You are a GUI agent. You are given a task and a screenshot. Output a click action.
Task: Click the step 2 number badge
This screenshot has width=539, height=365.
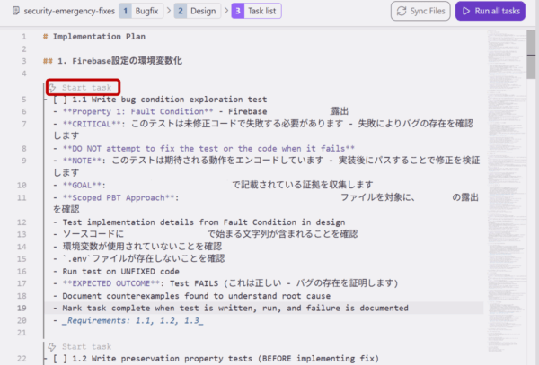tap(181, 11)
